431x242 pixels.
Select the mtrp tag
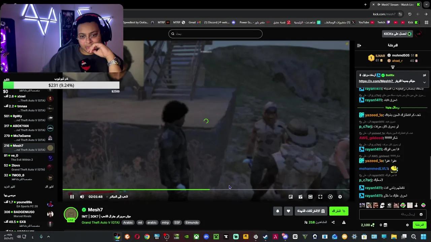pyautogui.click(x=165, y=223)
